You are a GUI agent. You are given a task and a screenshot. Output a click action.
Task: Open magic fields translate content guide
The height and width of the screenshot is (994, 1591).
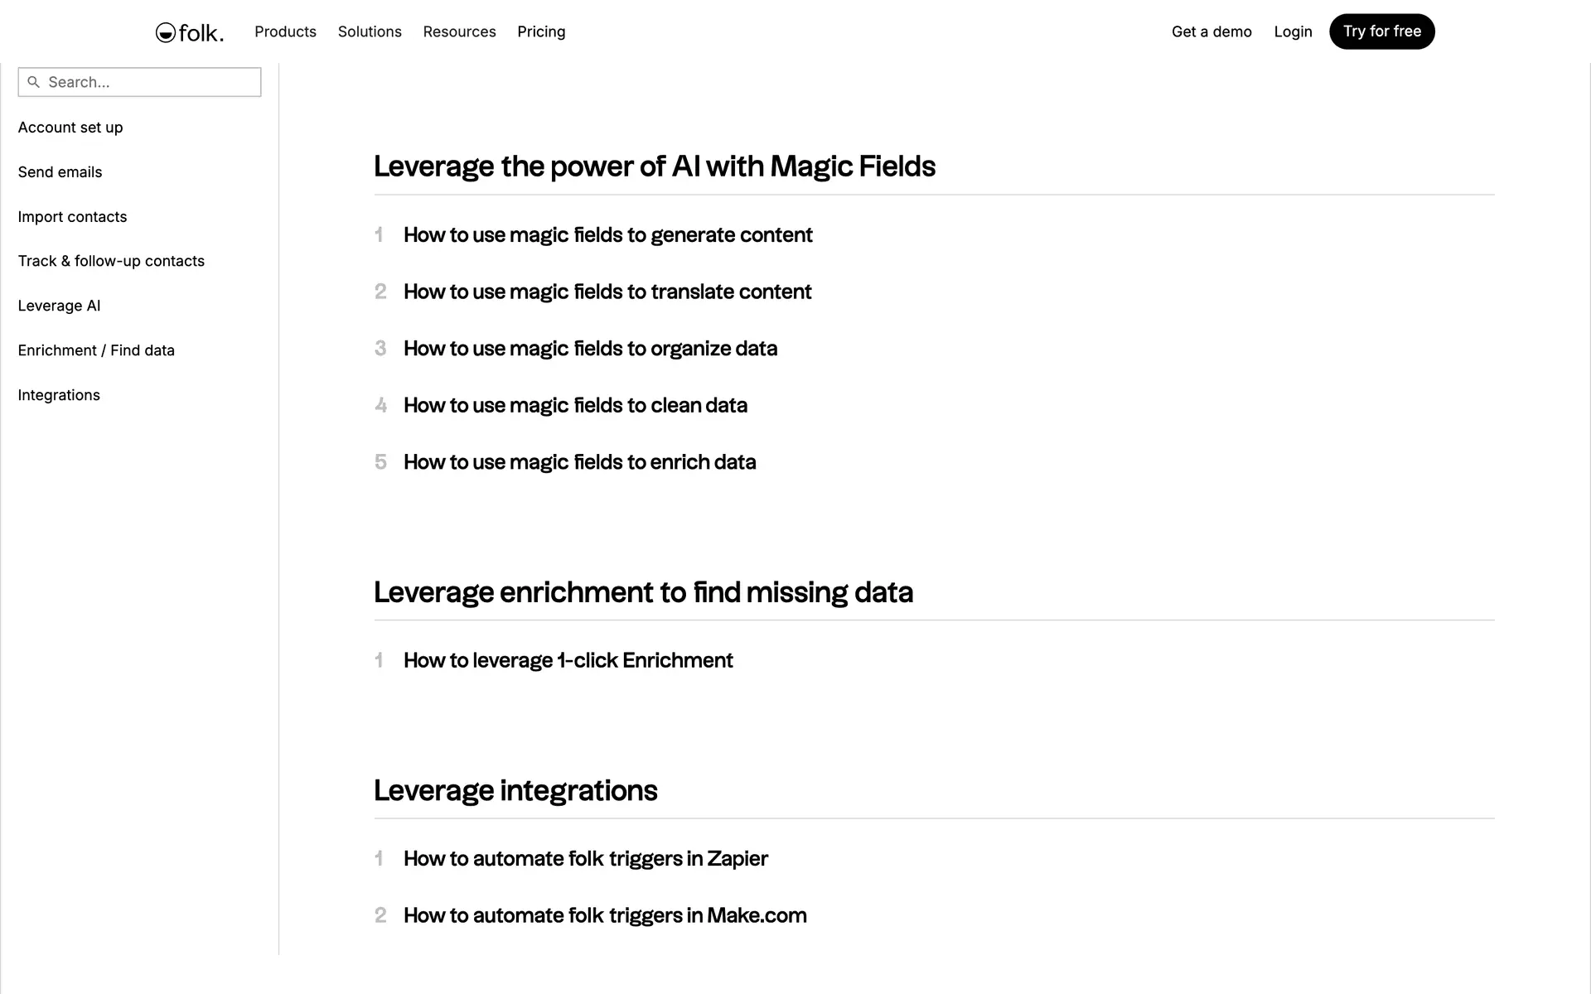[607, 292]
